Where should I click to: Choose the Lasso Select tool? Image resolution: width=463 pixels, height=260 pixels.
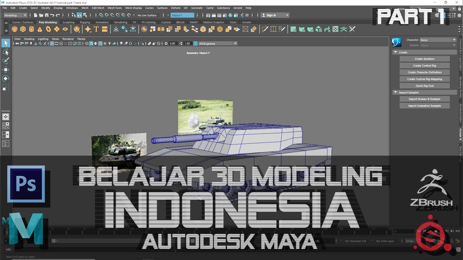click(x=6, y=52)
